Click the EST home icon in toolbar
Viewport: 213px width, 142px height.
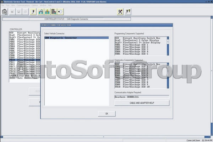5,12
